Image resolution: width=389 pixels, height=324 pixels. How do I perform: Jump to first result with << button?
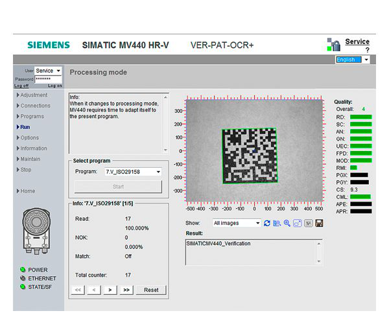pyautogui.click(x=78, y=290)
